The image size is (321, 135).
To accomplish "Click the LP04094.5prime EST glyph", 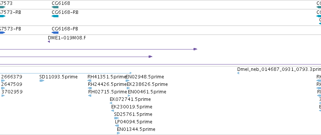I will pyautogui.click(x=117, y=126).
